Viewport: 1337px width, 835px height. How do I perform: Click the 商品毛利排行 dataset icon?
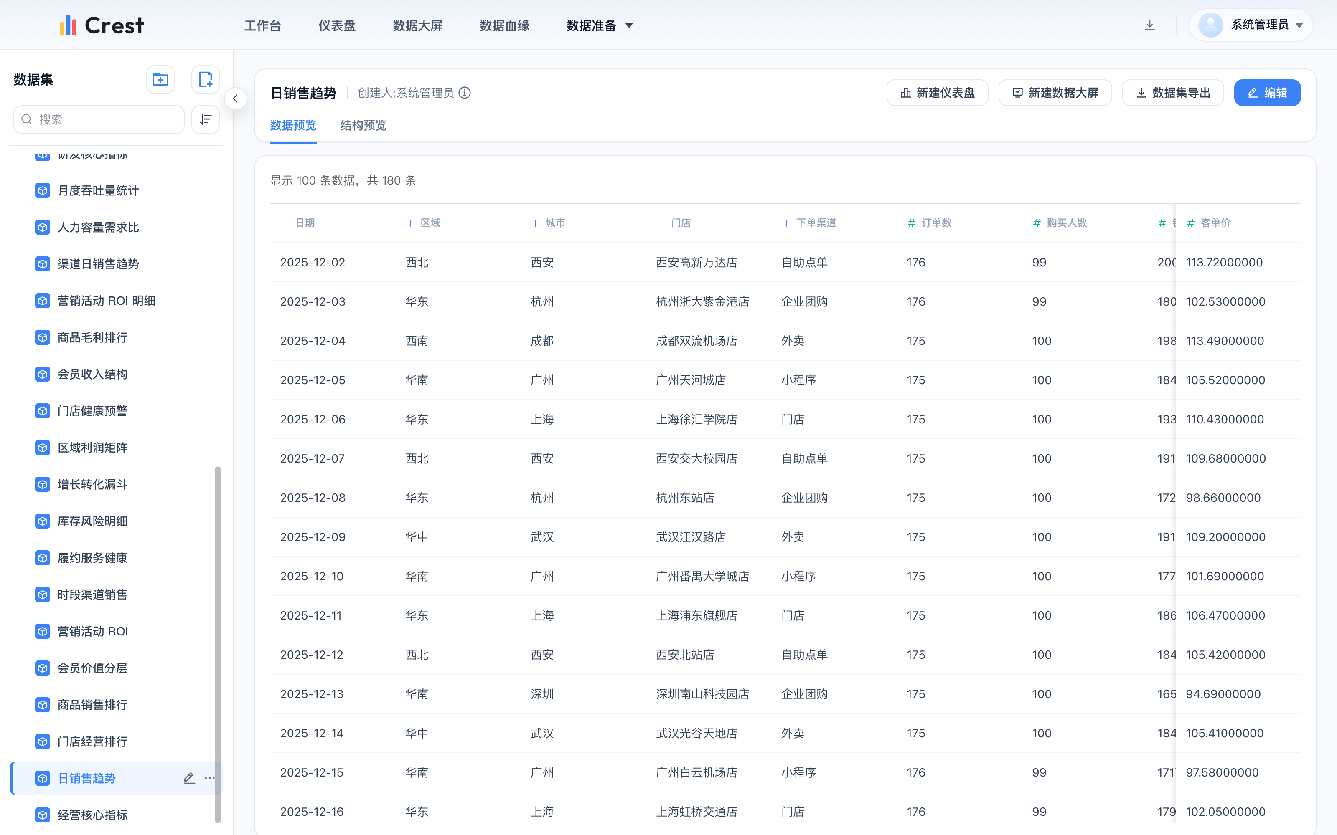click(43, 337)
